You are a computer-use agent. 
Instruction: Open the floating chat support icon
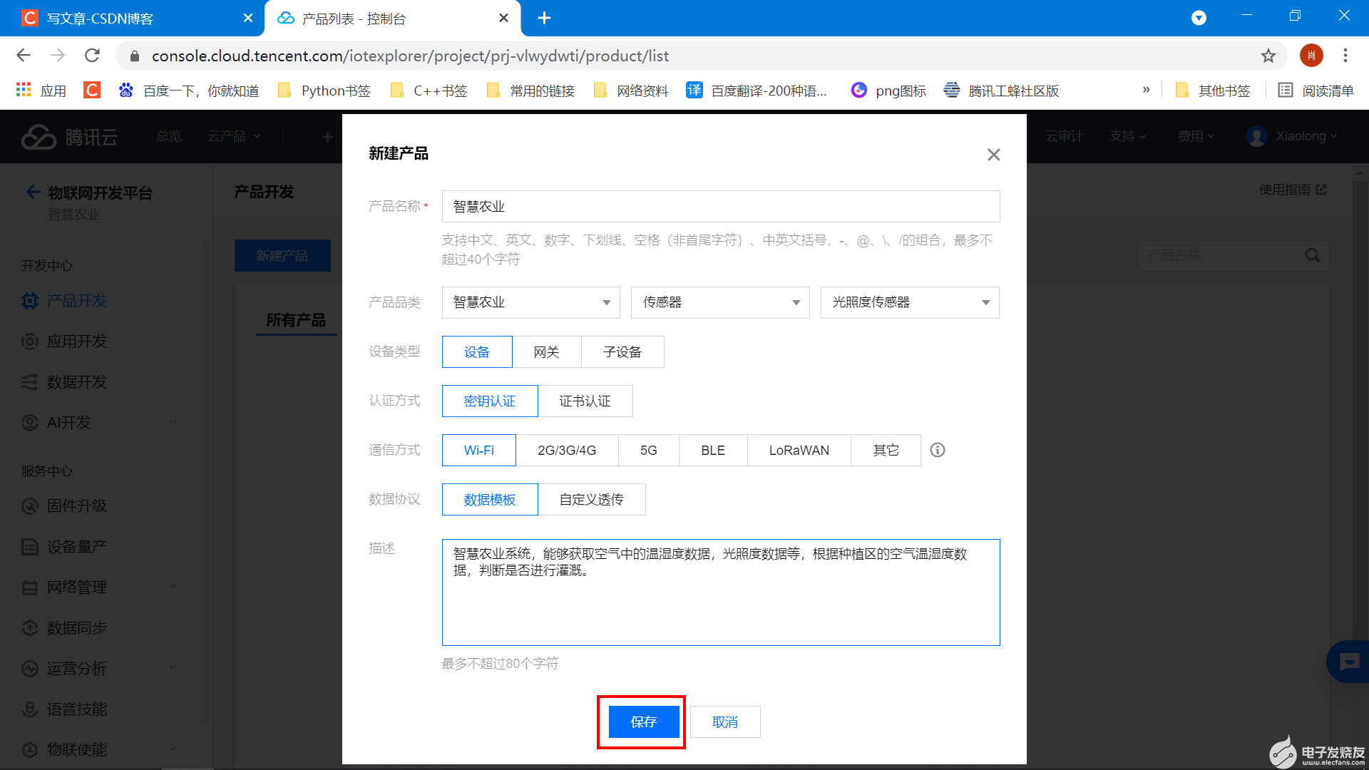point(1348,662)
